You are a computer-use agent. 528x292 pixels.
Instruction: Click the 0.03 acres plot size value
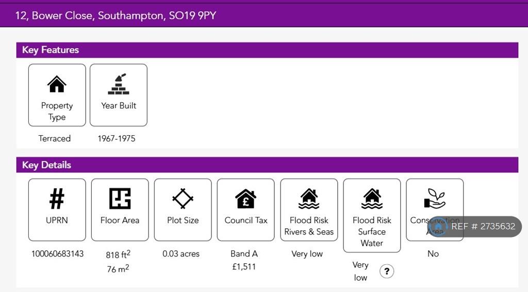(x=181, y=254)
